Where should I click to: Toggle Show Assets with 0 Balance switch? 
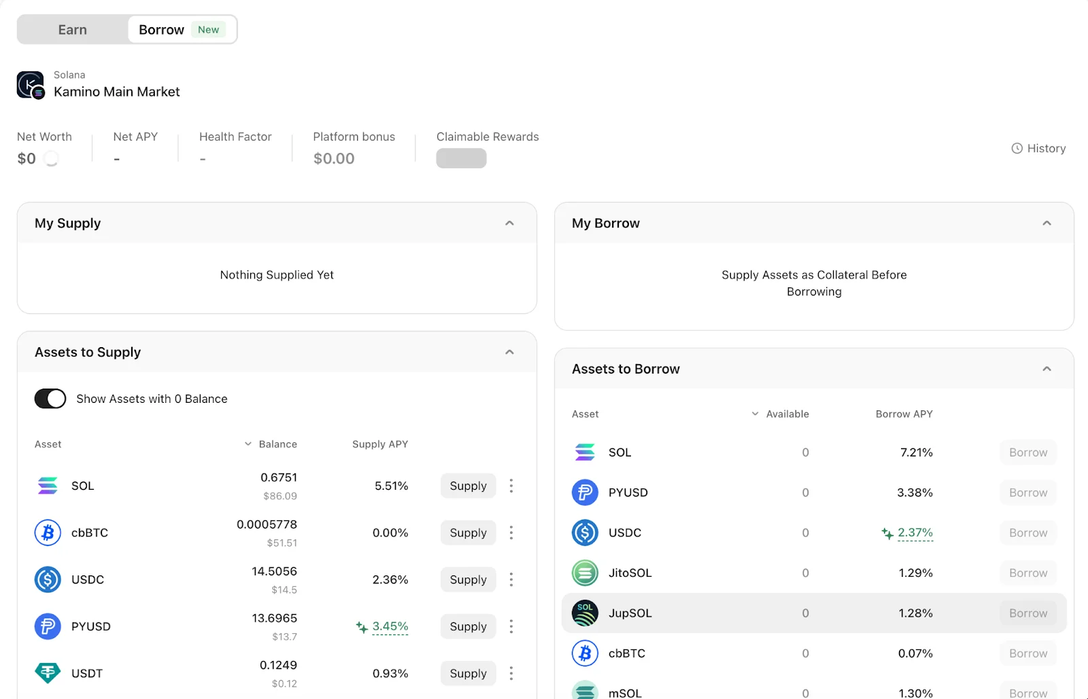pos(50,399)
